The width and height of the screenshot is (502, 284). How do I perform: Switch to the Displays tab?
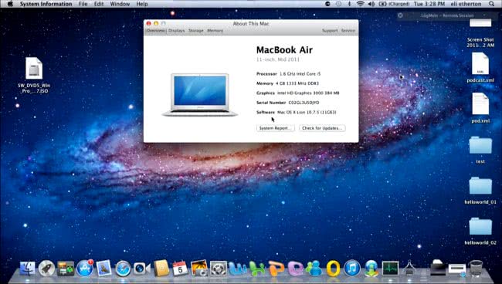(176, 31)
